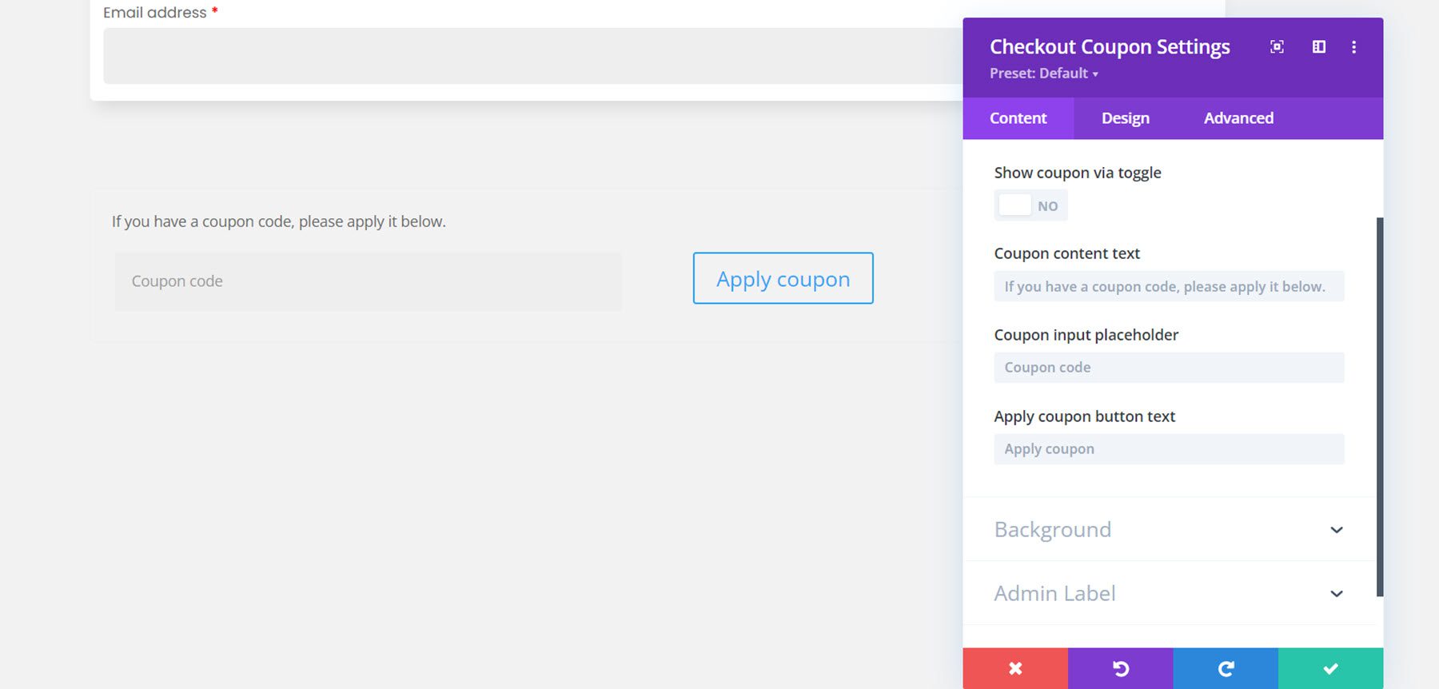Click the purple undo arrow button
1439x689 pixels.
click(1120, 668)
